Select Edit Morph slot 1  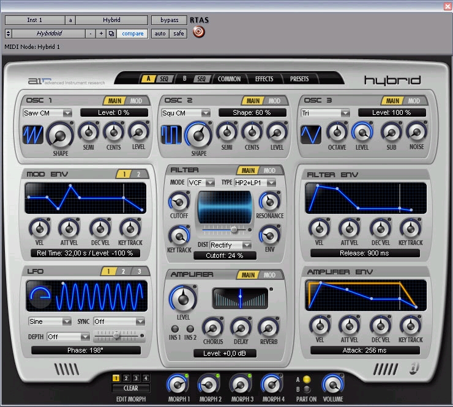116,378
